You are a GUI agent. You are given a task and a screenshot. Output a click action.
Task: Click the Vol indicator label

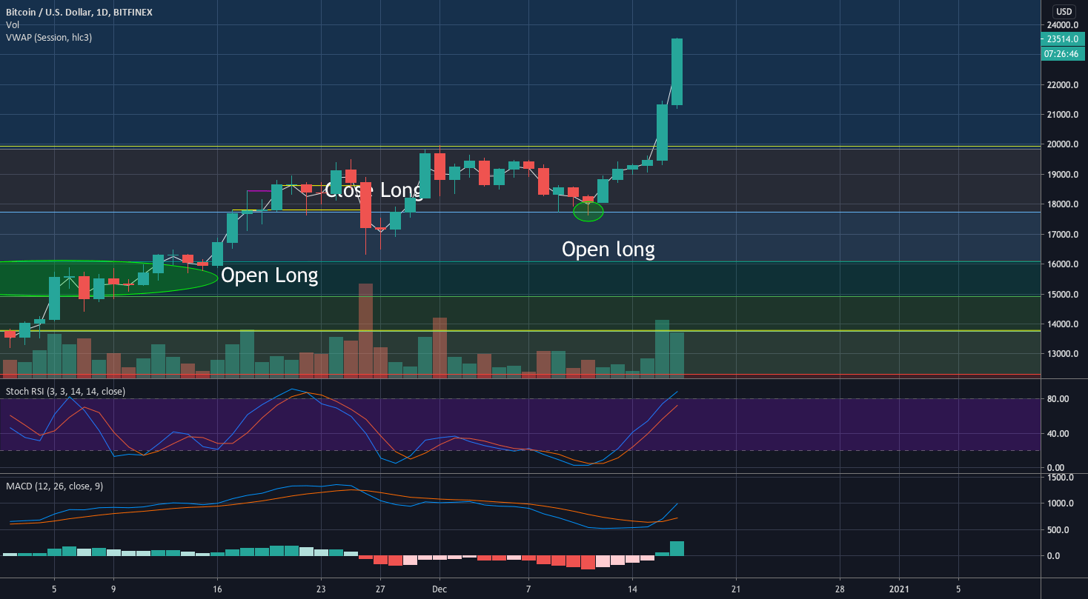pyautogui.click(x=12, y=24)
